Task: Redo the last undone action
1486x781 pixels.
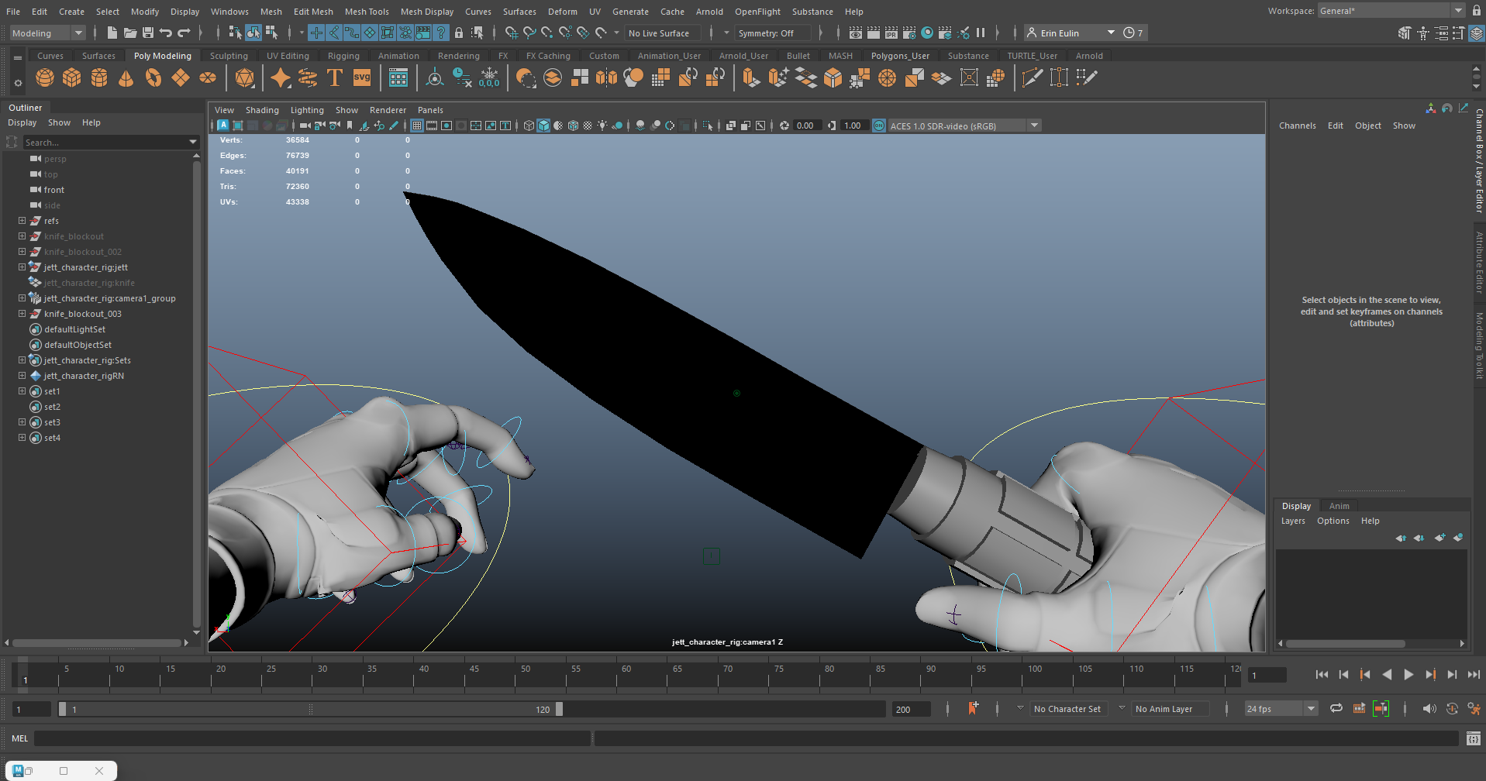Action: (184, 33)
